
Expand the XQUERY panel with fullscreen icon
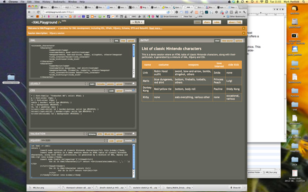106,140
